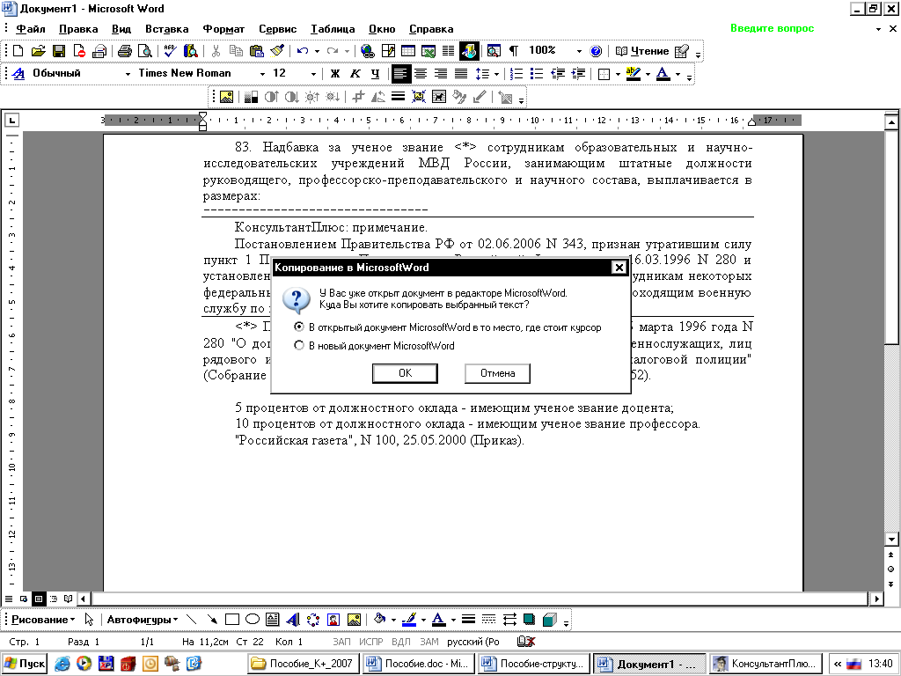Viewport: 901px width, 676px height.
Task: Toggle the Drawing toolbar icon
Action: (x=469, y=51)
